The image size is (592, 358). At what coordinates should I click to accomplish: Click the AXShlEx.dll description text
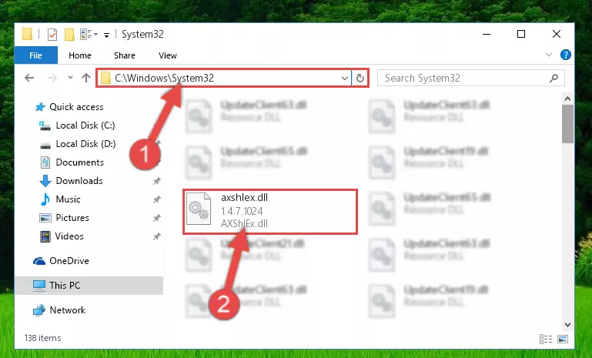pyautogui.click(x=244, y=223)
